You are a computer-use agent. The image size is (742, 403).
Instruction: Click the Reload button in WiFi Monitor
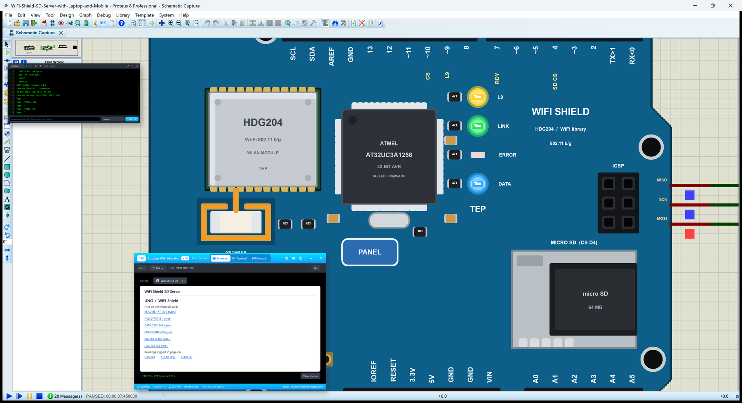(x=158, y=268)
